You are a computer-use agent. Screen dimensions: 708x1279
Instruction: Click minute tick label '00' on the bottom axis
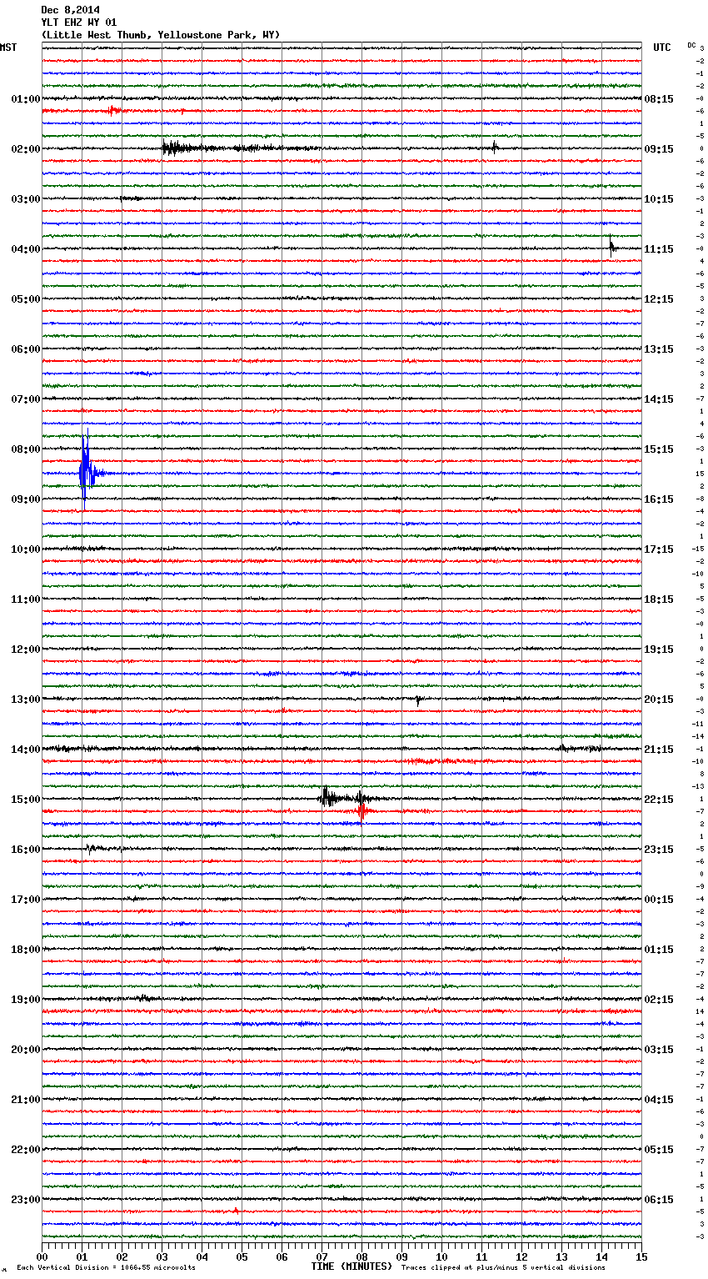click(42, 1256)
